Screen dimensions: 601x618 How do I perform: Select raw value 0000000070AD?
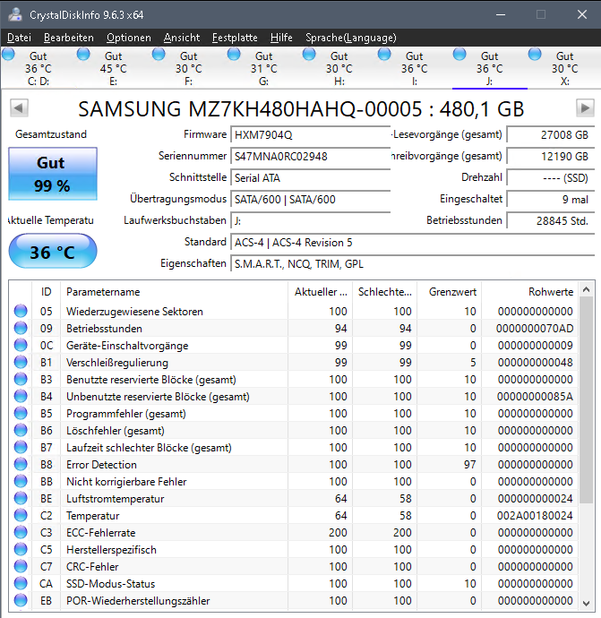535,329
